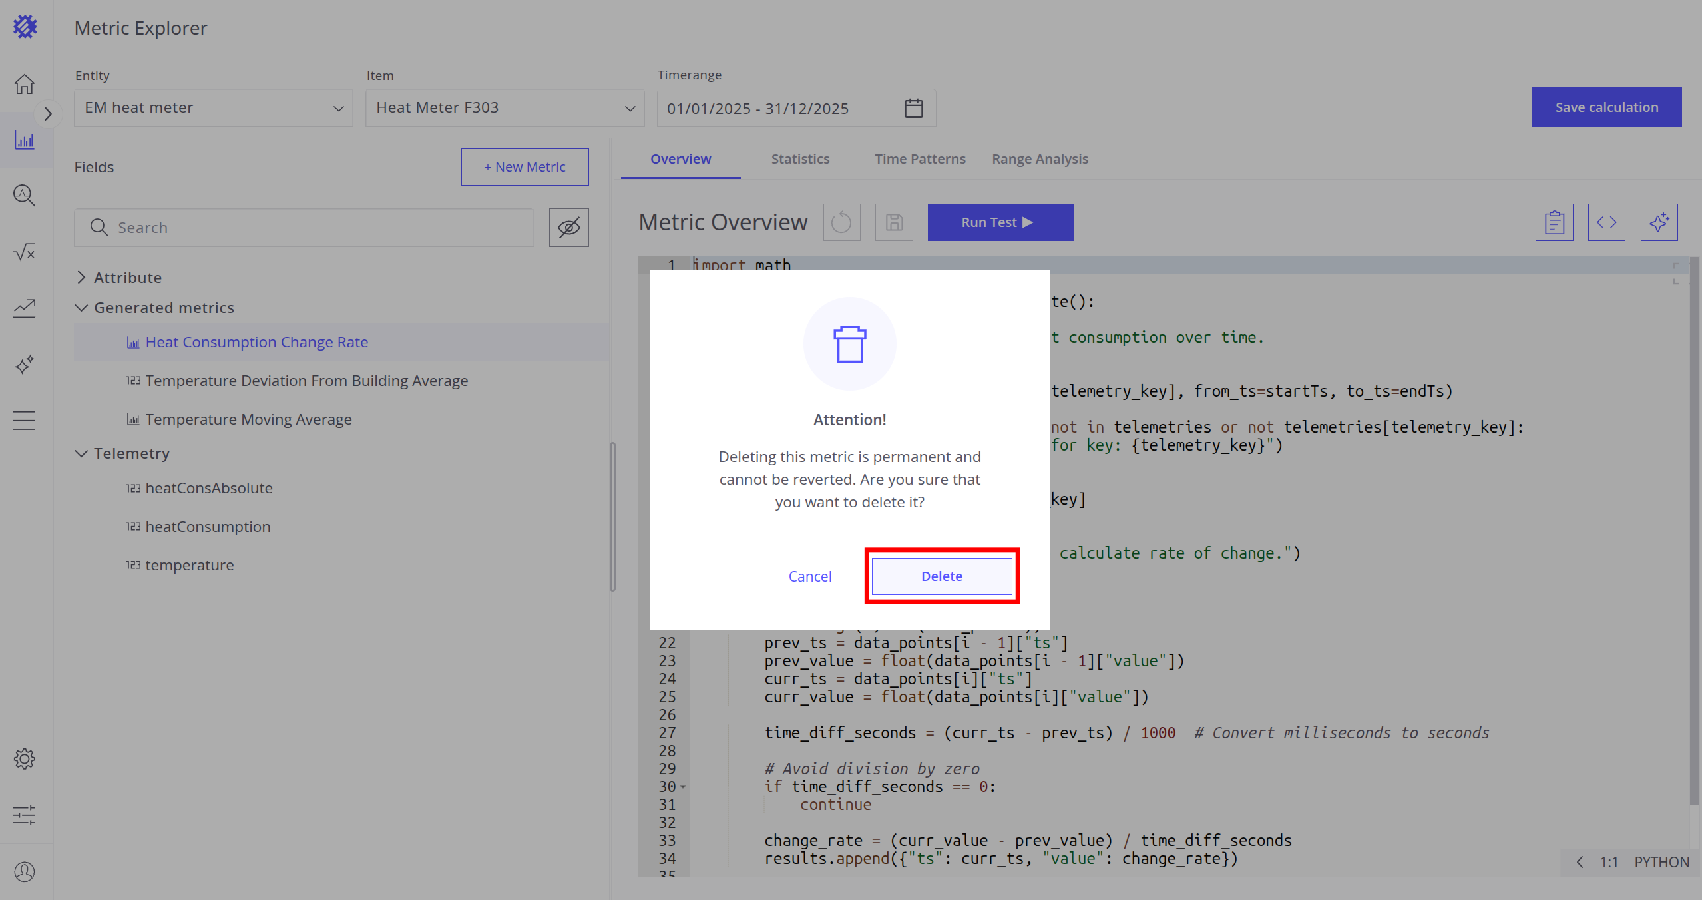Confirm with the Delete button
The width and height of the screenshot is (1702, 900).
click(x=941, y=576)
